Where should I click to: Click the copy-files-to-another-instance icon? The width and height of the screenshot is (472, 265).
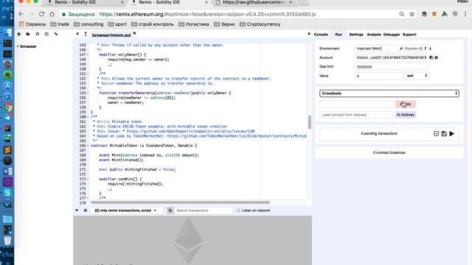[x=46, y=34]
